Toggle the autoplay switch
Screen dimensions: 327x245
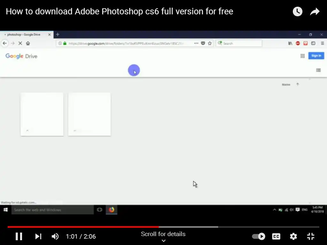coord(258,236)
